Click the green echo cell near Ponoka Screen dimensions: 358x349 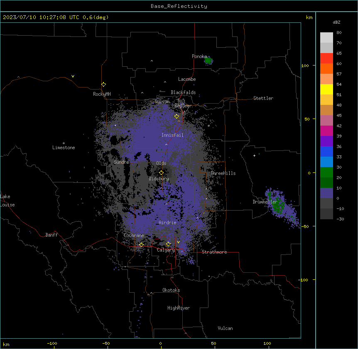tap(208, 61)
